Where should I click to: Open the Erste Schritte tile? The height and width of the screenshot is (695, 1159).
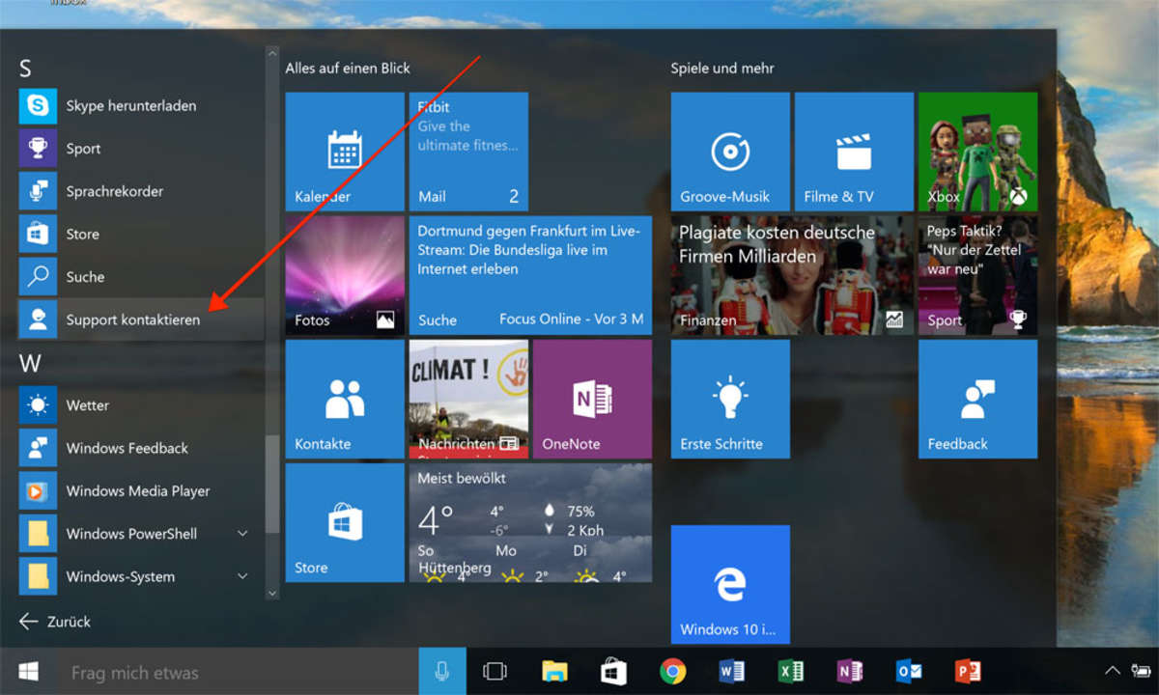(730, 399)
